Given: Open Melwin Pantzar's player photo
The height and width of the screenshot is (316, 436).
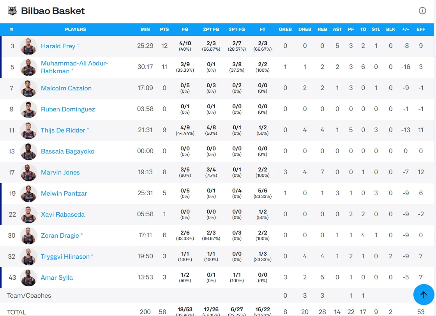Looking at the screenshot, I should [x=28, y=194].
